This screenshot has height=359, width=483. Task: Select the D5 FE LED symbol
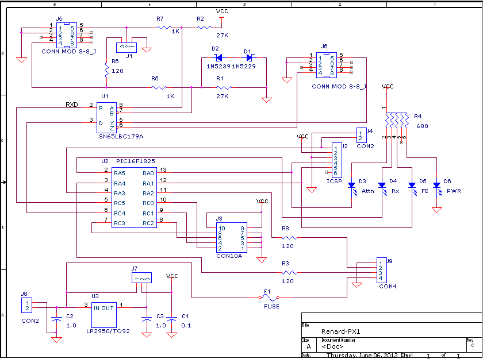[x=412, y=188]
